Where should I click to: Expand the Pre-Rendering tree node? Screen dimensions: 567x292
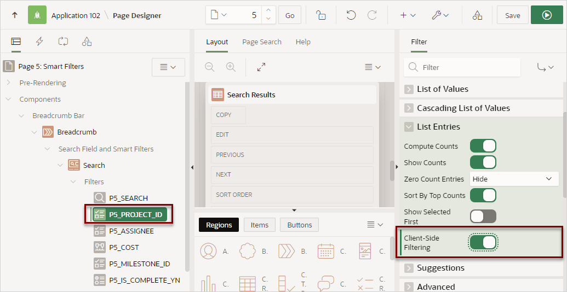[8, 83]
